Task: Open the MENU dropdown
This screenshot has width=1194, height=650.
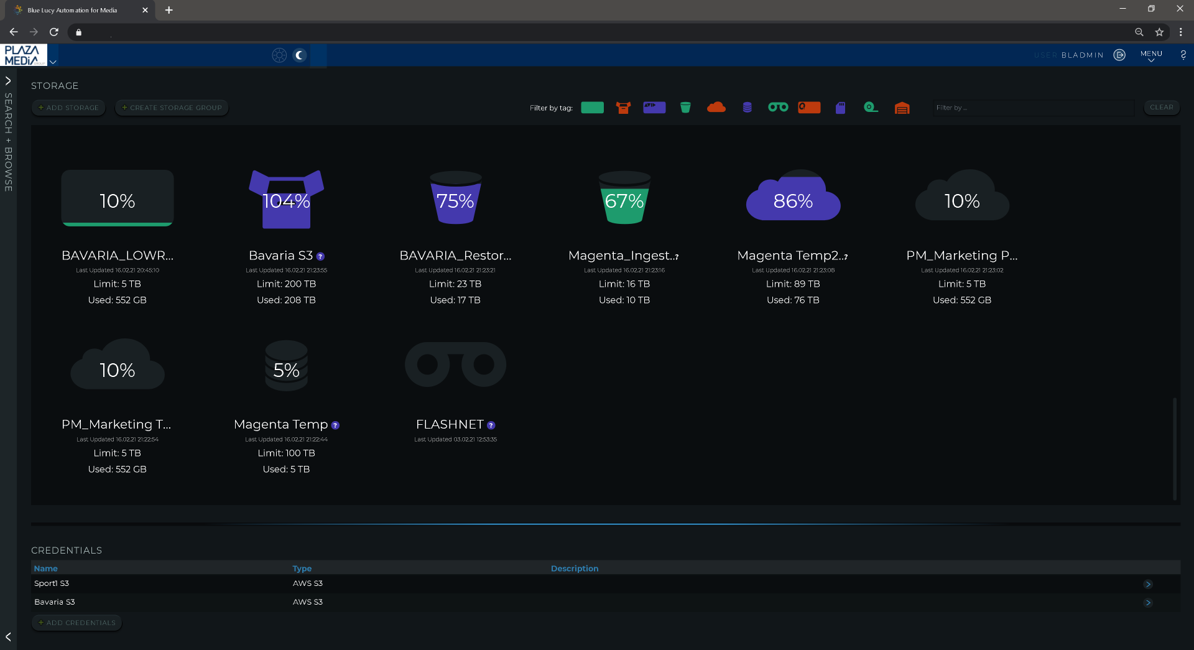Action: (x=1150, y=55)
